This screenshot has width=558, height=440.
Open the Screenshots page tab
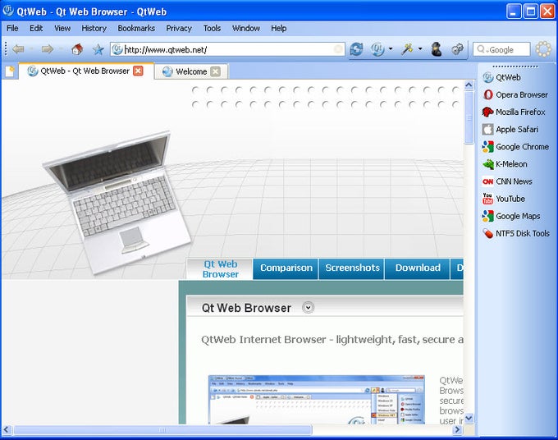(x=352, y=268)
